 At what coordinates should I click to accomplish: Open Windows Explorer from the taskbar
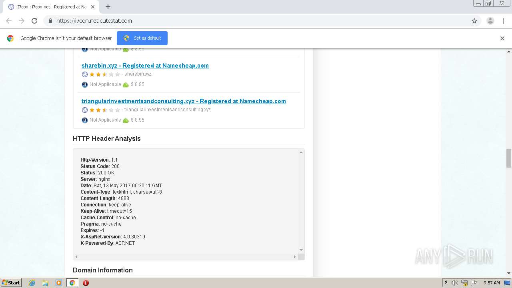click(x=45, y=283)
